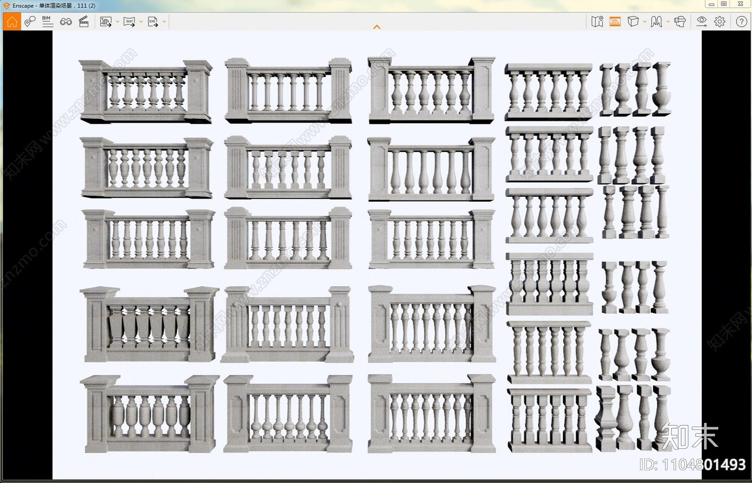The width and height of the screenshot is (752, 483).
Task: Click the fly/walk navigation wings icon
Action: point(657,22)
